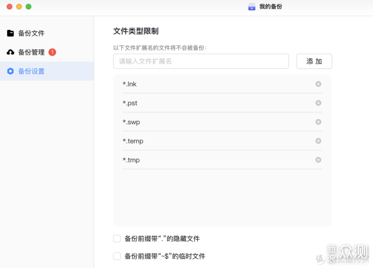
Task: Click the 文件类型限制 heading
Action: (x=136, y=31)
